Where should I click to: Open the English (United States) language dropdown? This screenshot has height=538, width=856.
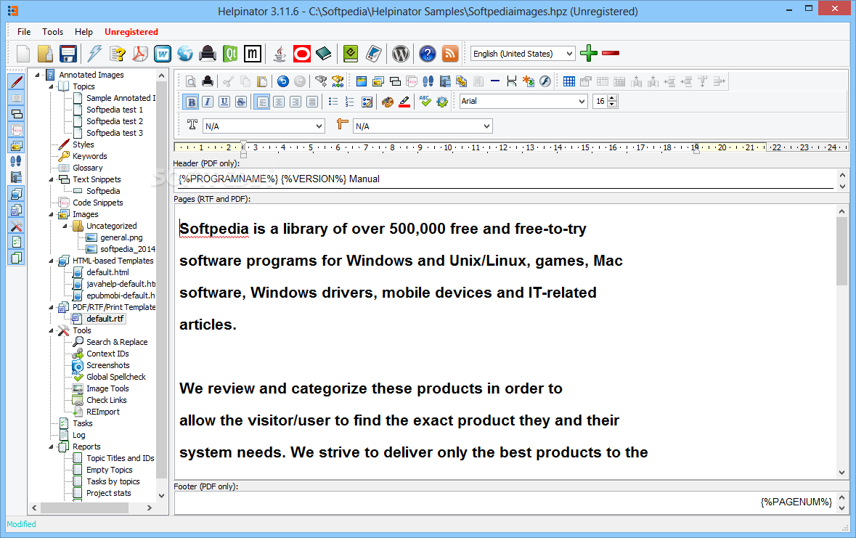click(523, 54)
